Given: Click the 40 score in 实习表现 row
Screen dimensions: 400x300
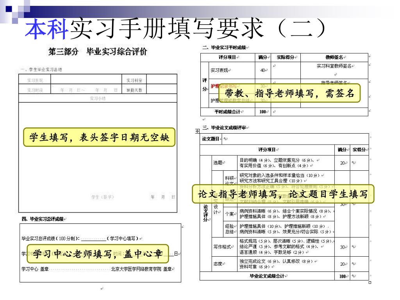Looking at the screenshot, I should pos(263,70).
